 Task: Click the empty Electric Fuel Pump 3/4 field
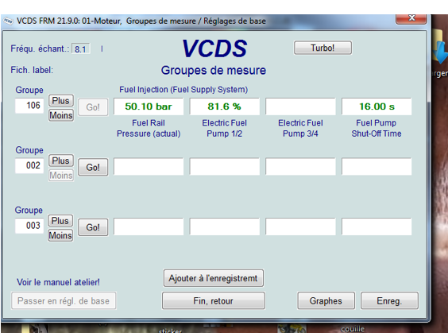[x=300, y=106]
